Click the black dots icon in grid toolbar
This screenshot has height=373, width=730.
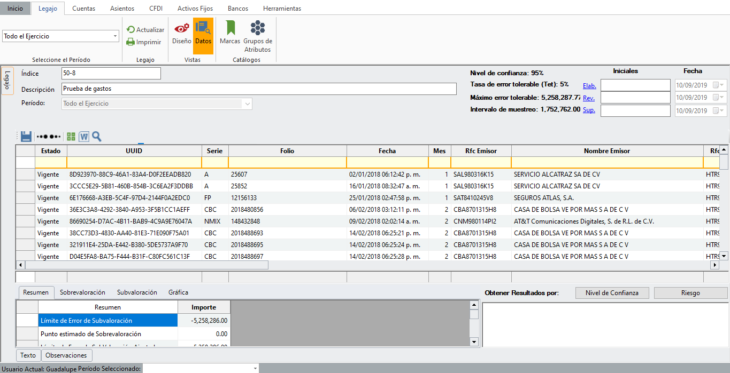[48, 137]
